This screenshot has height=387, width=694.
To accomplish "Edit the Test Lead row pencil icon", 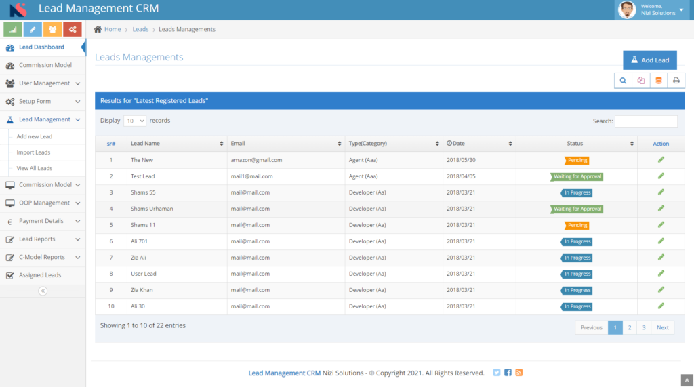I will 661,176.
